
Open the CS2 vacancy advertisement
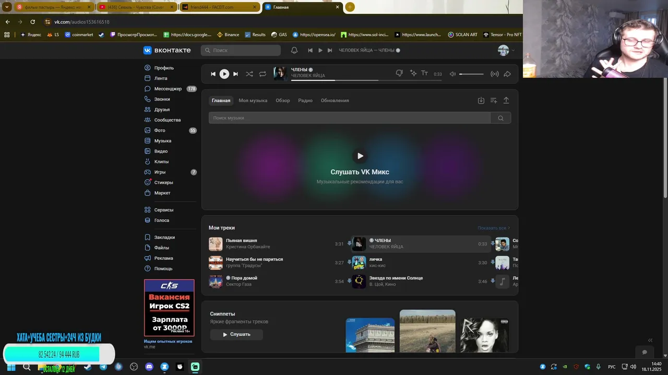click(x=169, y=308)
